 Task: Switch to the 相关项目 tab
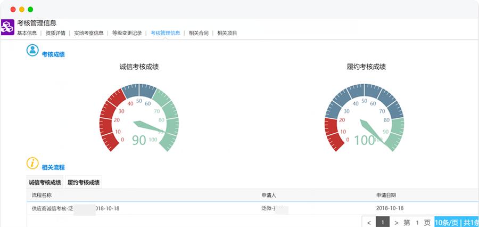coord(227,33)
